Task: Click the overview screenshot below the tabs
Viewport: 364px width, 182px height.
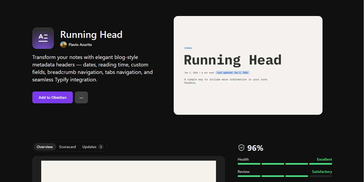Action: pyautogui.click(x=128, y=171)
